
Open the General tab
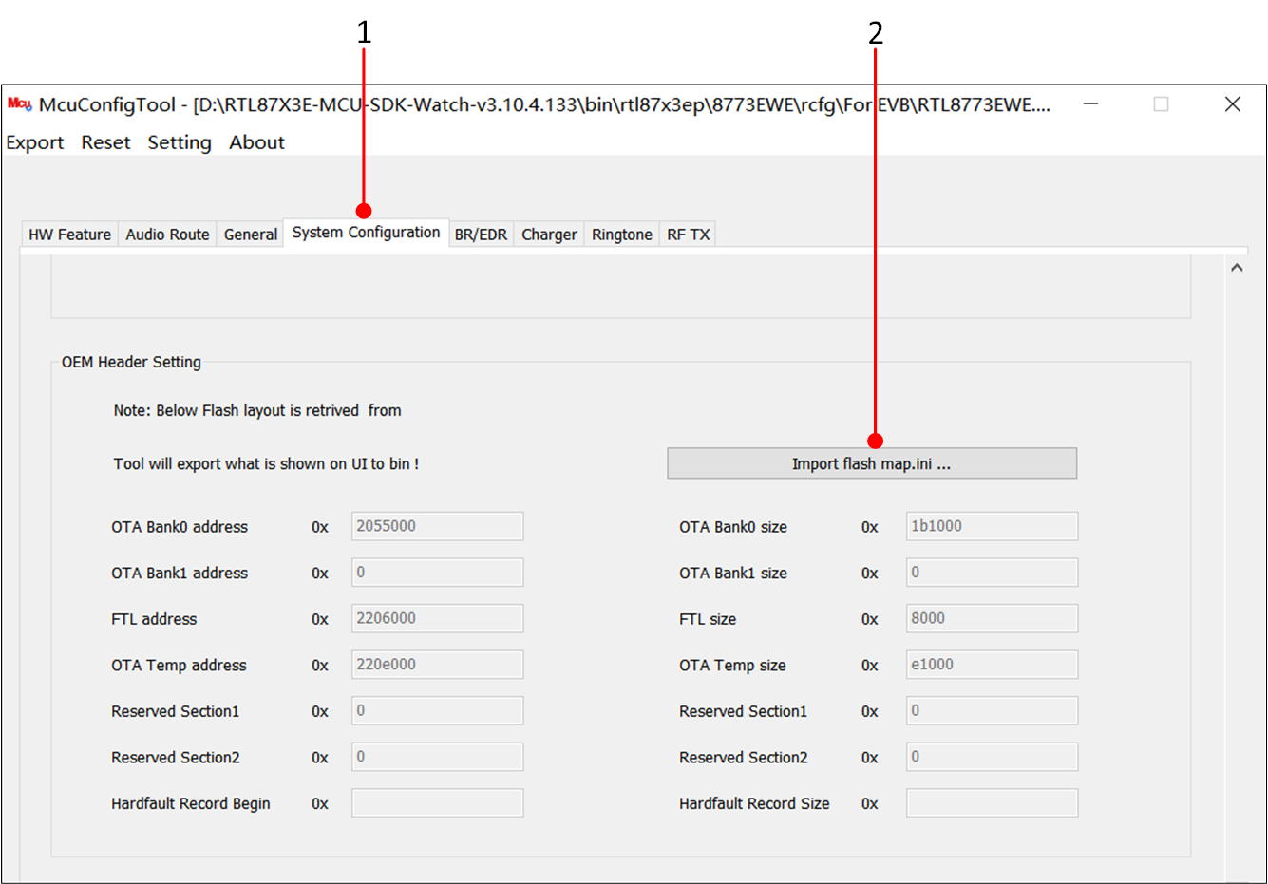pos(250,234)
